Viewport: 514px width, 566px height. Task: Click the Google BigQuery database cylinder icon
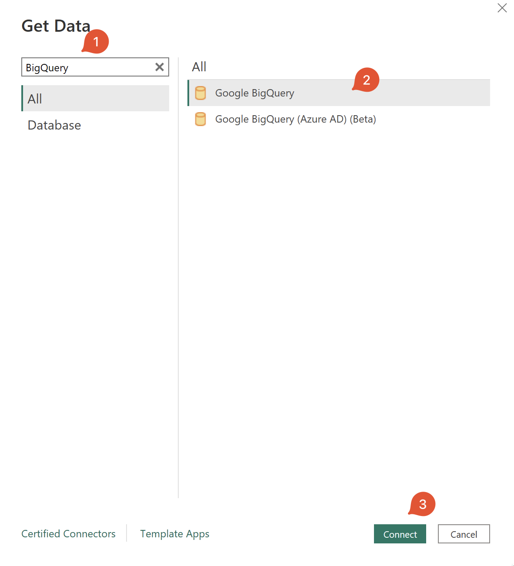(200, 93)
